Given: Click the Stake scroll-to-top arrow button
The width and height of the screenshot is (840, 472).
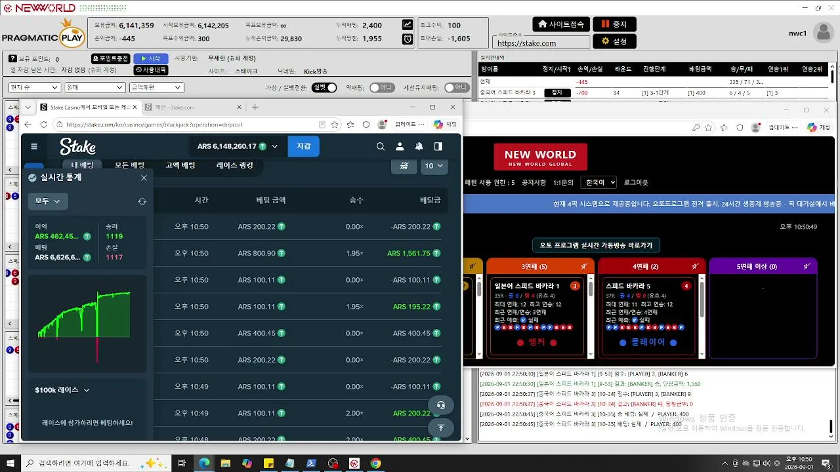Looking at the screenshot, I should [441, 427].
